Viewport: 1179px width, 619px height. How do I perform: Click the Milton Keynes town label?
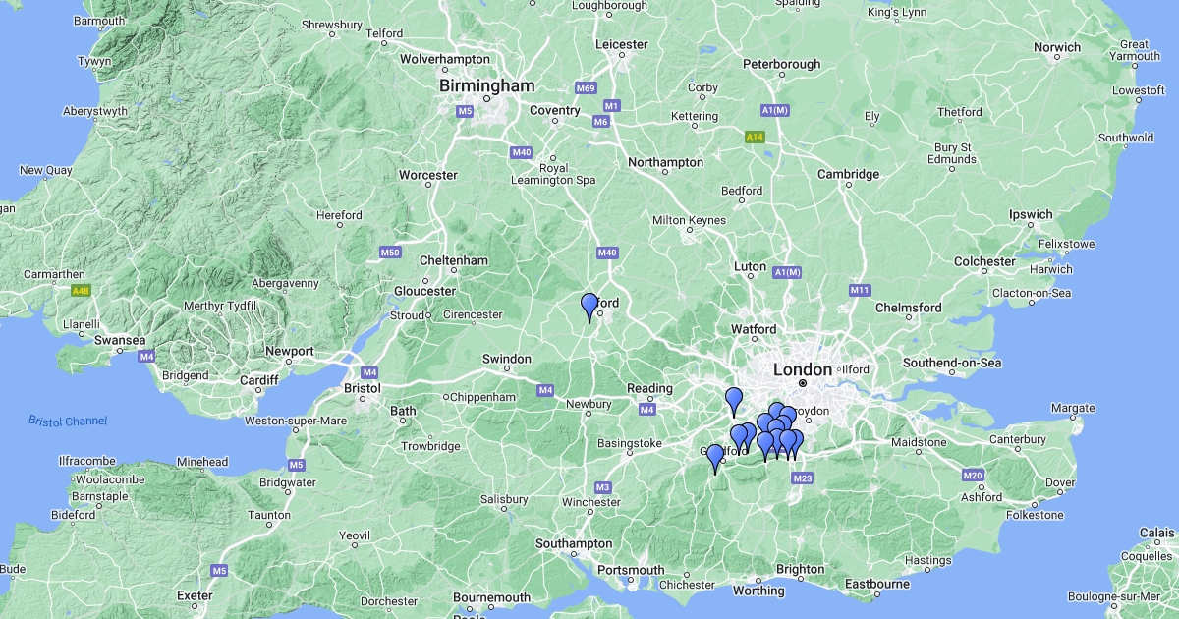pyautogui.click(x=689, y=219)
